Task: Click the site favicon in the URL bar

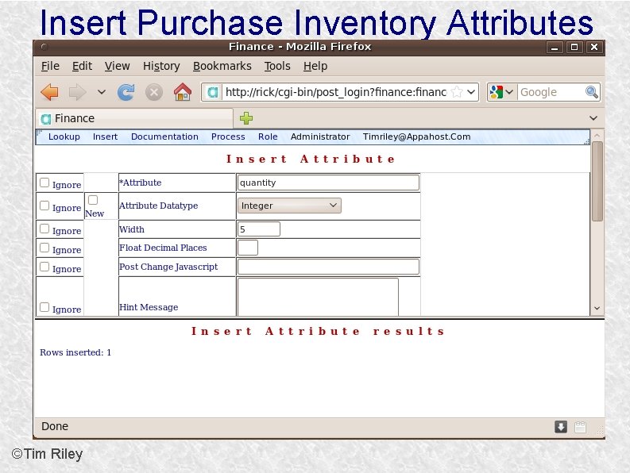Action: [x=212, y=92]
